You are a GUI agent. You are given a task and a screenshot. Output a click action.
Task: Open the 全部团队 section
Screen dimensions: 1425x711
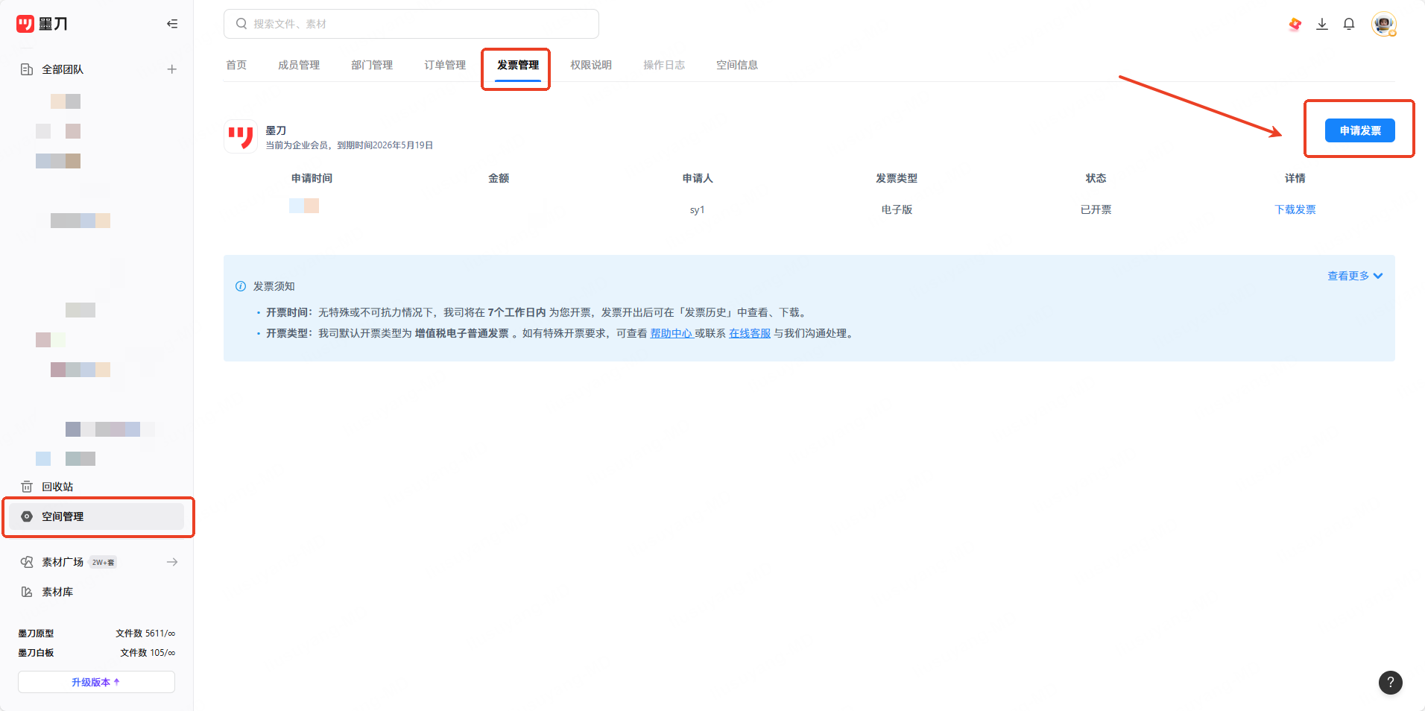[x=63, y=69]
